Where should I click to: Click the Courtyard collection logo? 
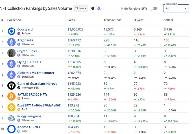11,31
